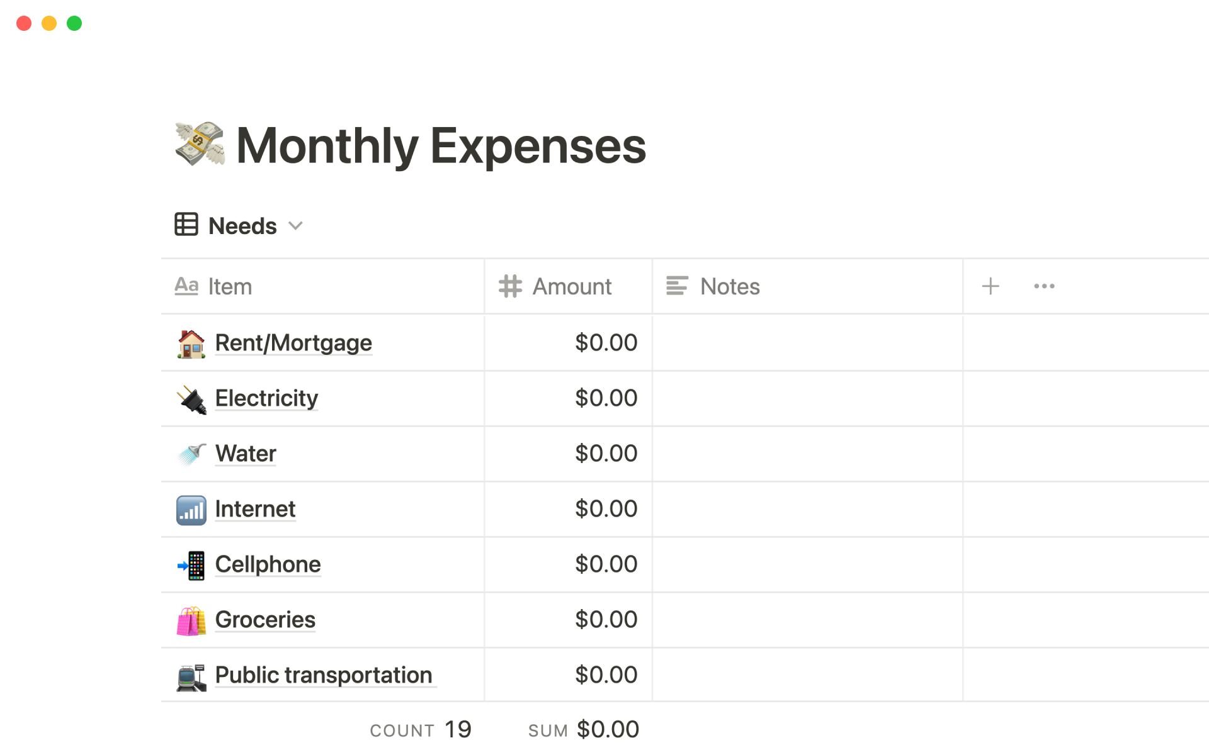This screenshot has height=755, width=1209.
Task: Click the shower emoji beside Water
Action: coord(191,453)
